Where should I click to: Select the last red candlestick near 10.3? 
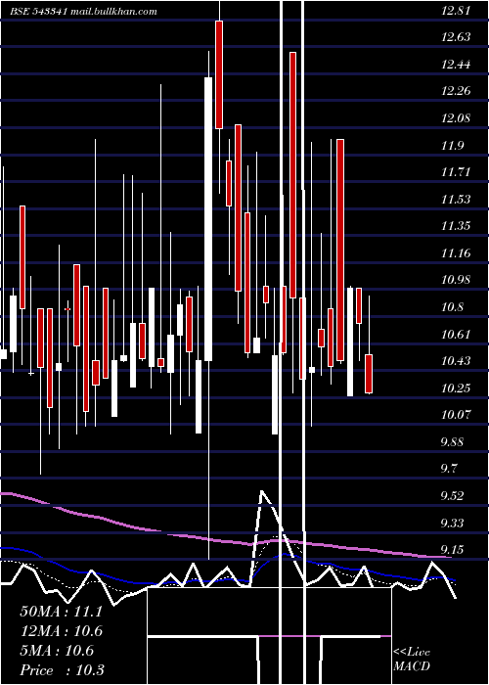[369, 374]
